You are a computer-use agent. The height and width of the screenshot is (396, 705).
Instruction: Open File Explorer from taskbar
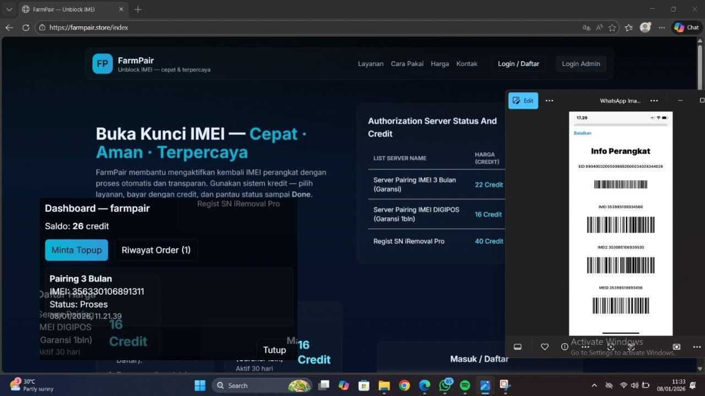(x=384, y=385)
